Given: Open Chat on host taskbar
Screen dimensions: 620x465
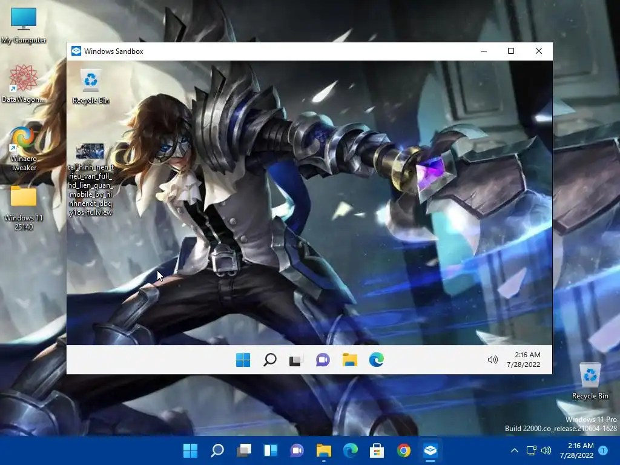Looking at the screenshot, I should 297,450.
